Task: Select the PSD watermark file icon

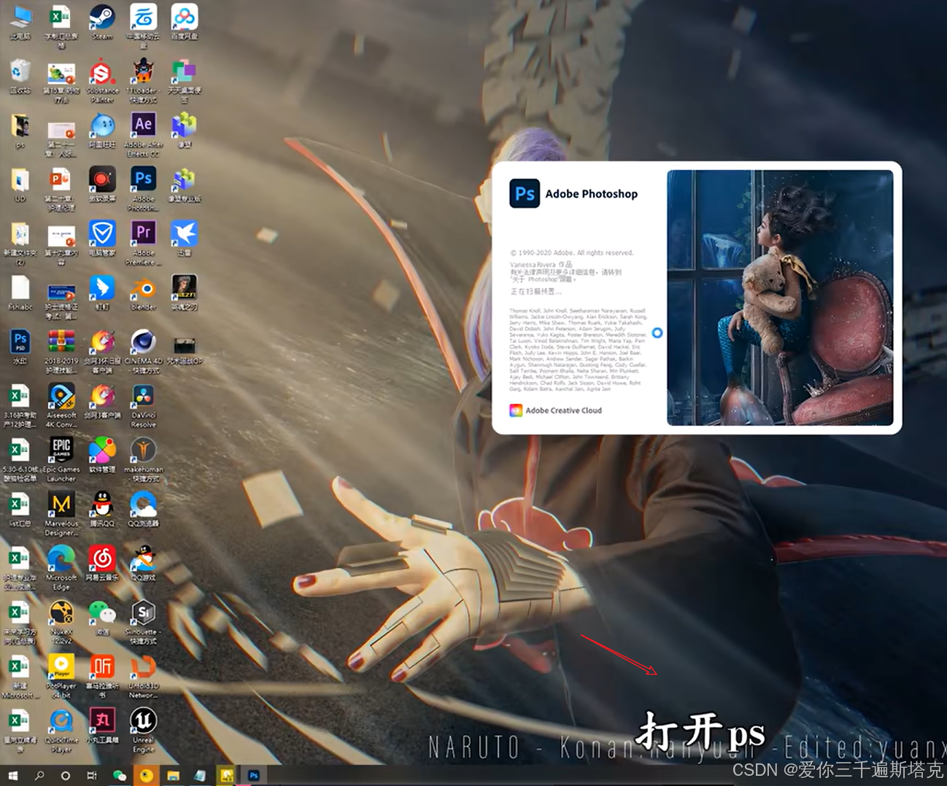Action: click(x=20, y=346)
